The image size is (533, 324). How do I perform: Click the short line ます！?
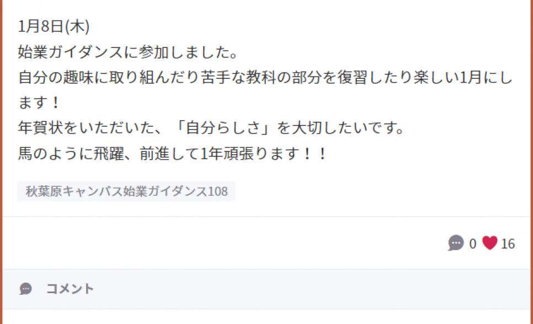(x=39, y=102)
